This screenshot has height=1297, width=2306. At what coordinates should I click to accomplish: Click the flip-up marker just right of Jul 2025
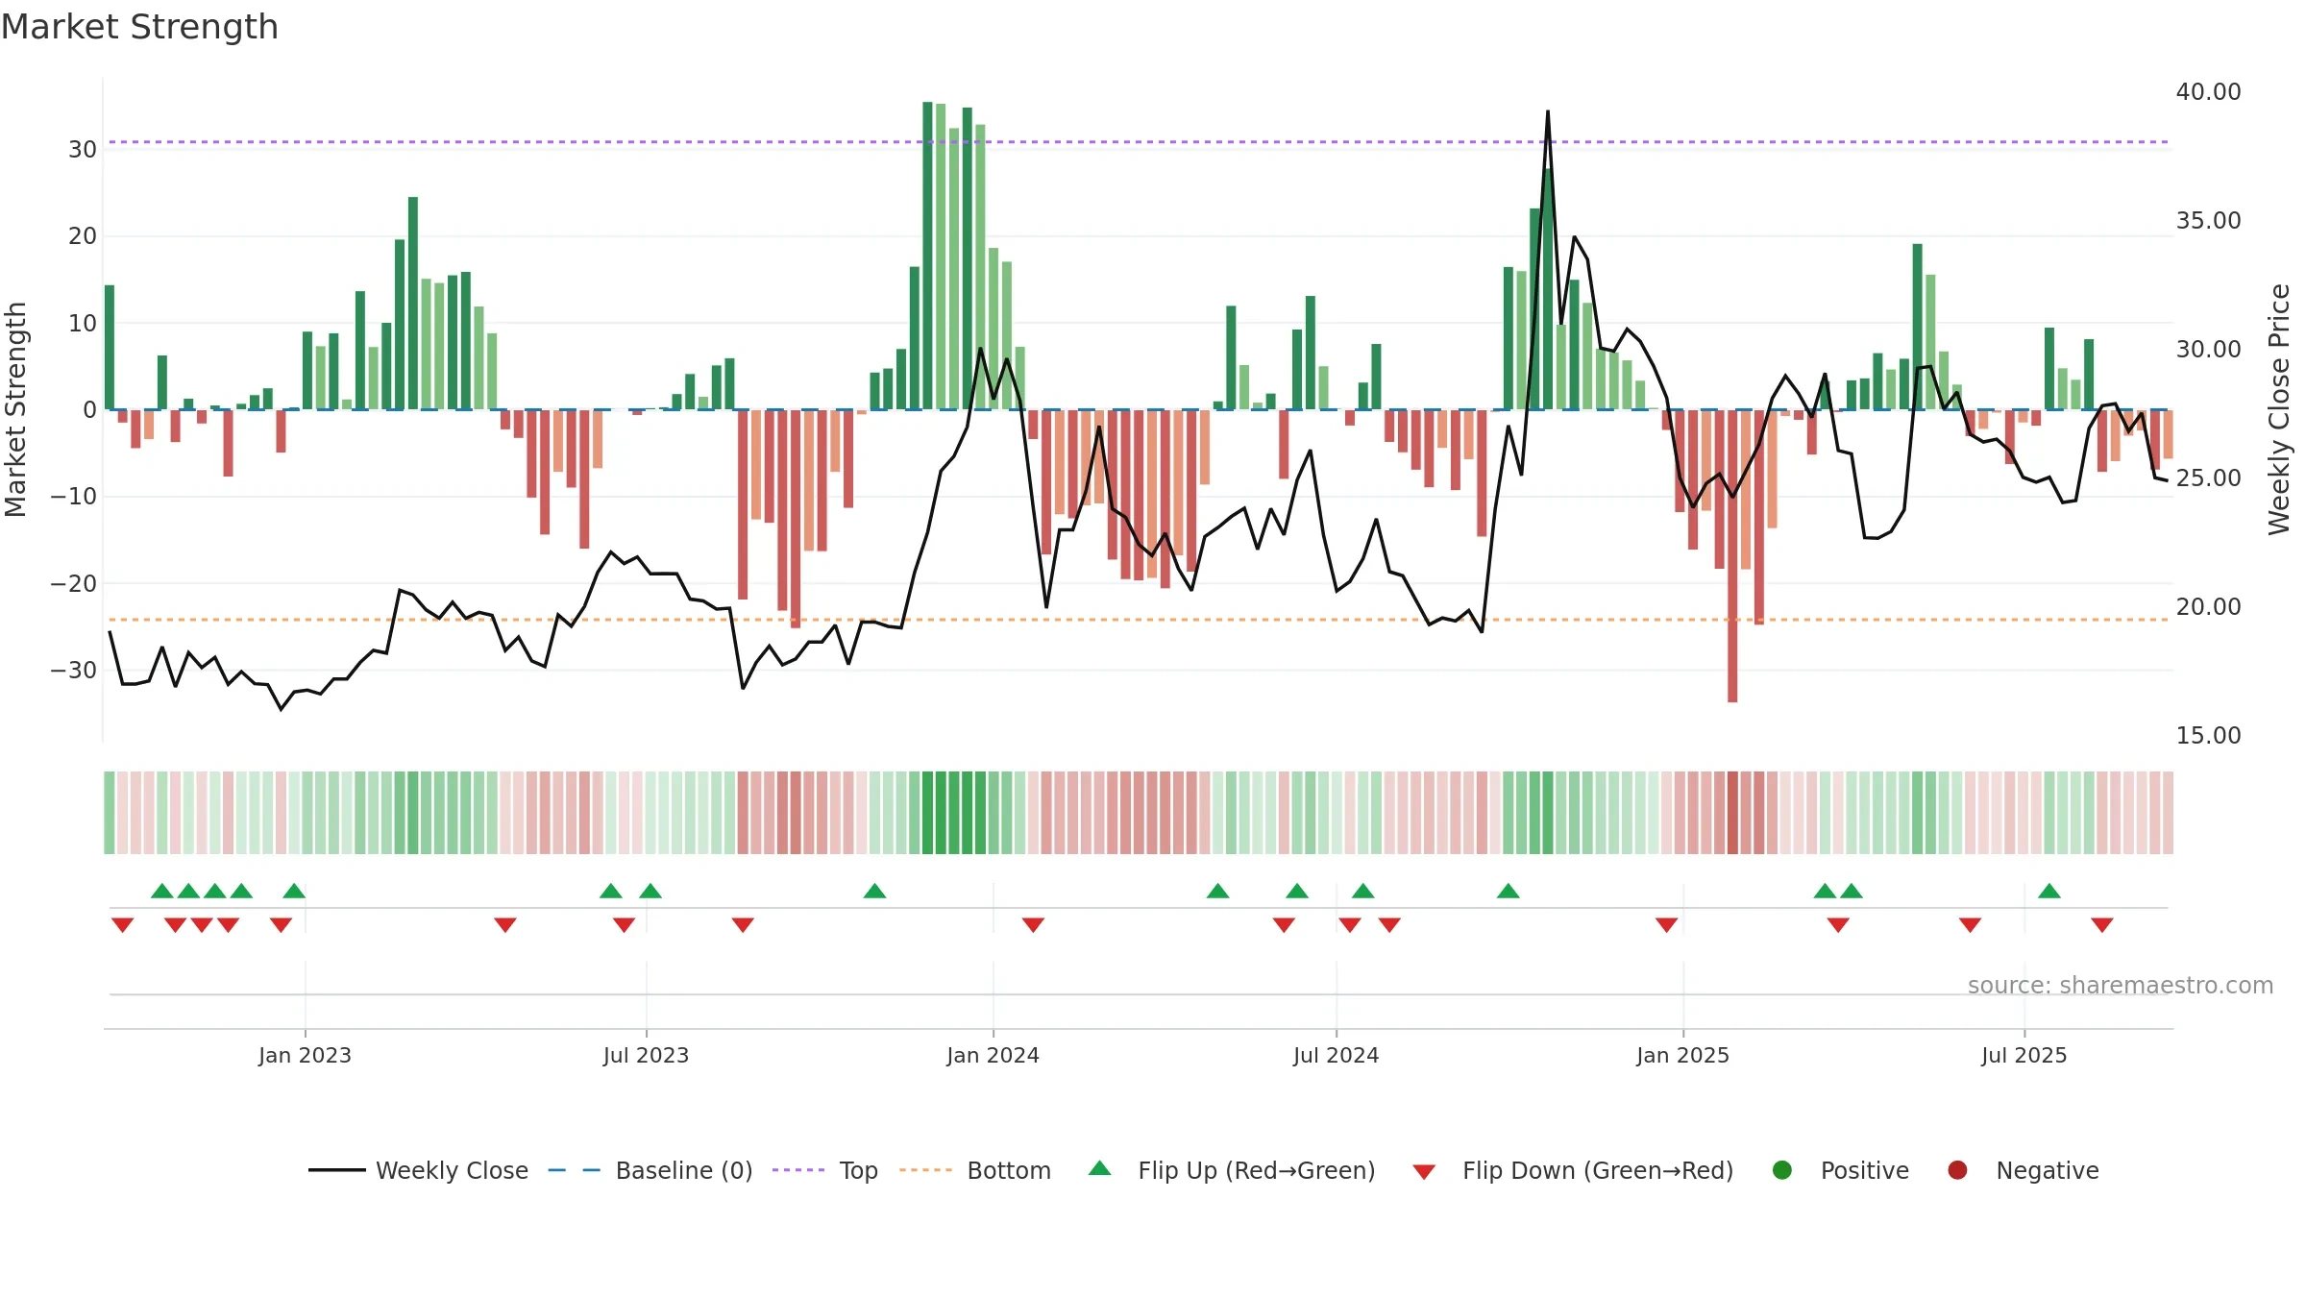click(2048, 892)
